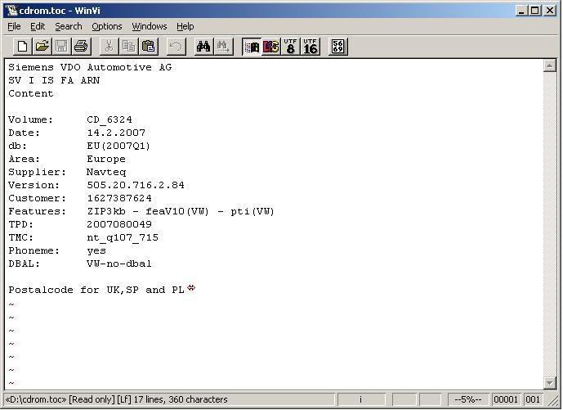Viewport: 563px width, 410px height.
Task: Click the supplier value 'Navteq'
Action: [106, 173]
